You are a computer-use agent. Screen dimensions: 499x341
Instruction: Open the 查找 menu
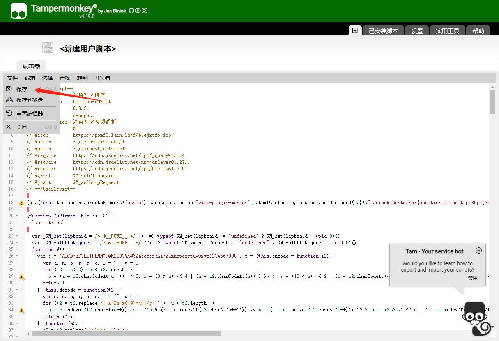pos(65,78)
